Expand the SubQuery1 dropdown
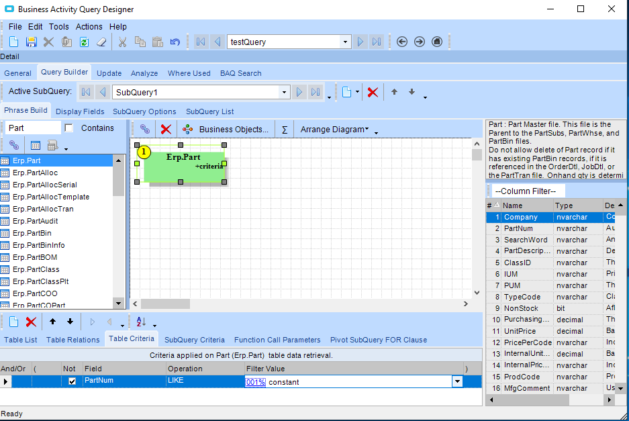 tap(285, 92)
